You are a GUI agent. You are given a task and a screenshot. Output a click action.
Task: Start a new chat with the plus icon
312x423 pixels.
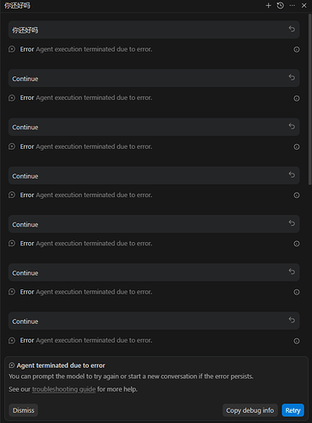pos(268,5)
